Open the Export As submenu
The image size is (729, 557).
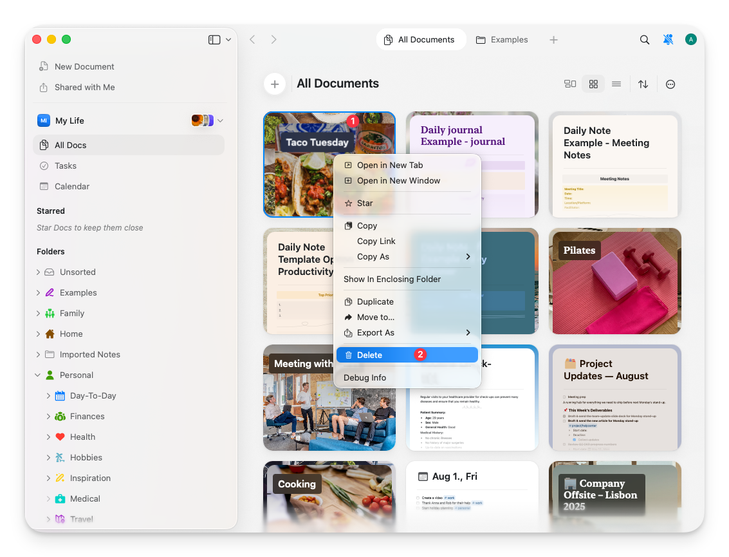407,333
